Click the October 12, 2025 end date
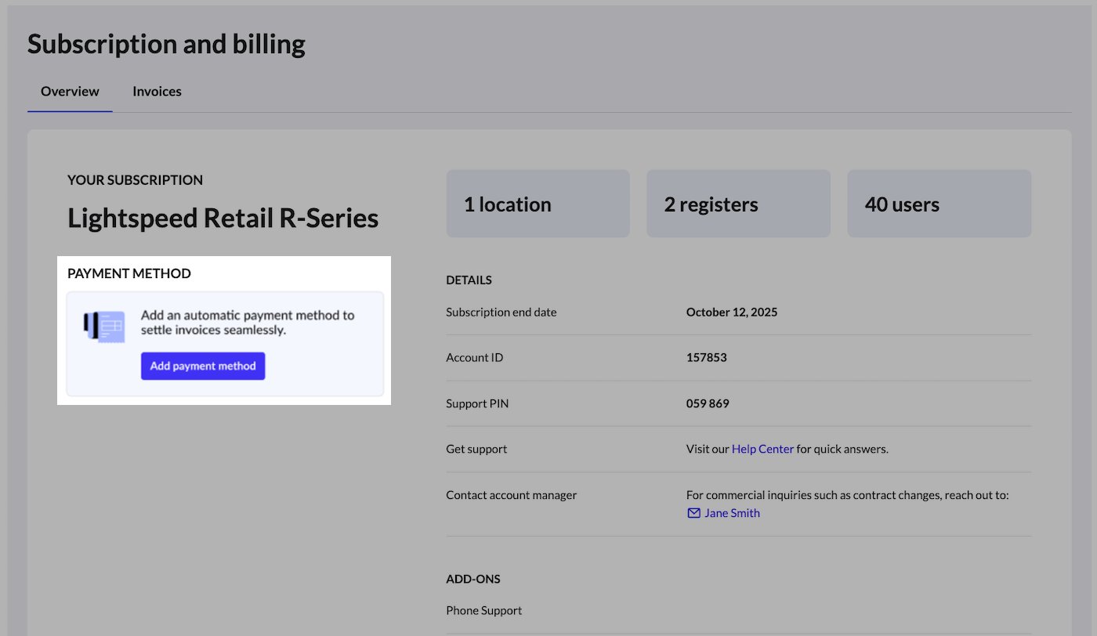The height and width of the screenshot is (636, 1097). 731,312
